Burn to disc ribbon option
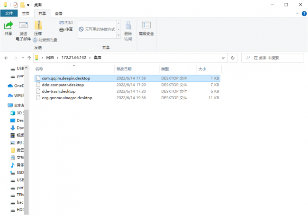 coord(45,40)
